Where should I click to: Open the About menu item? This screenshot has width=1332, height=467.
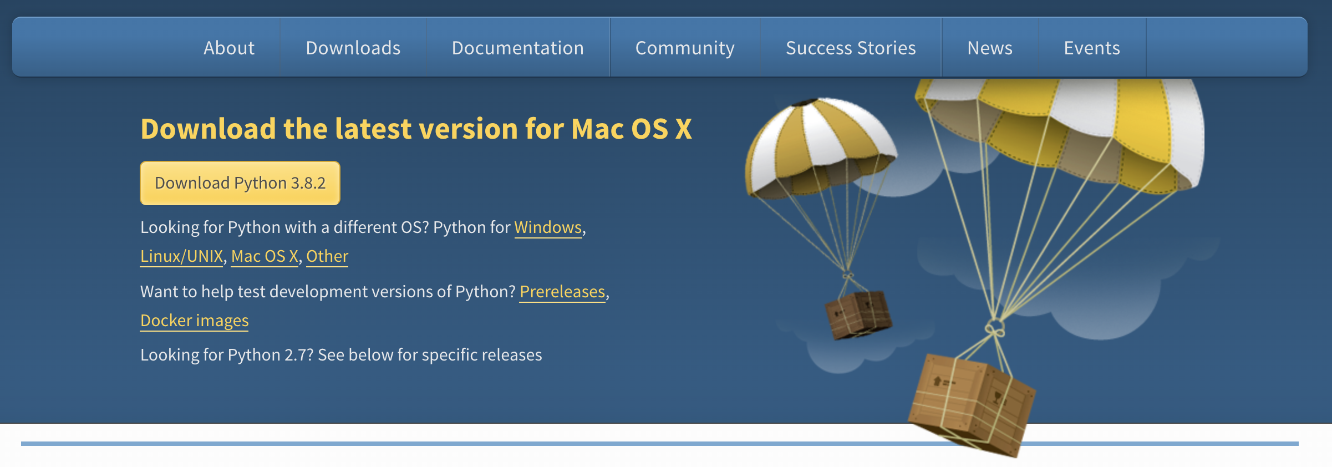229,48
